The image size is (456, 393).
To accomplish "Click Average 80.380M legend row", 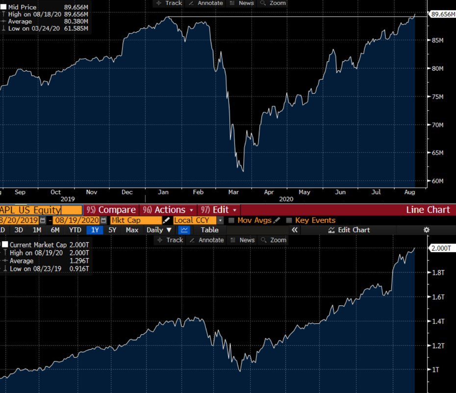I will click(x=45, y=21).
